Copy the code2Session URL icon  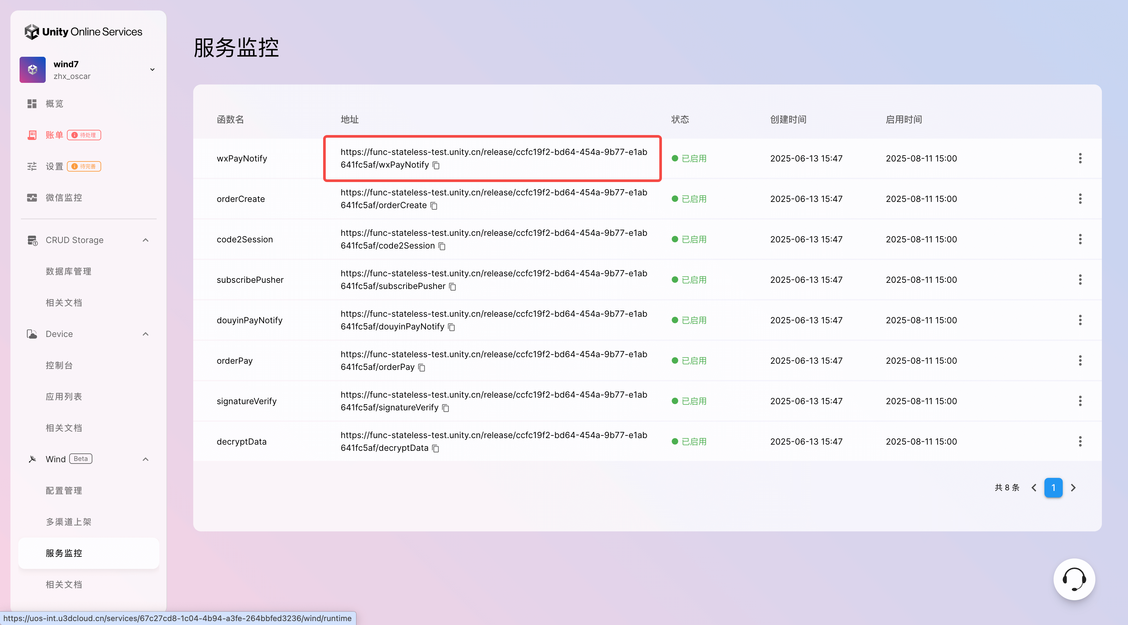[442, 246]
